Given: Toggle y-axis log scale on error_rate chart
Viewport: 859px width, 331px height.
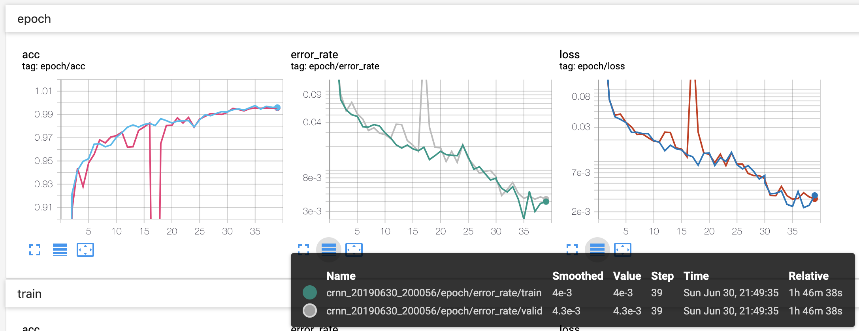Looking at the screenshot, I should tap(329, 249).
